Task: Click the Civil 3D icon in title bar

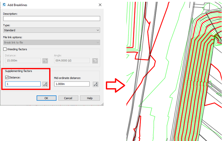Action: (x=4, y=5)
